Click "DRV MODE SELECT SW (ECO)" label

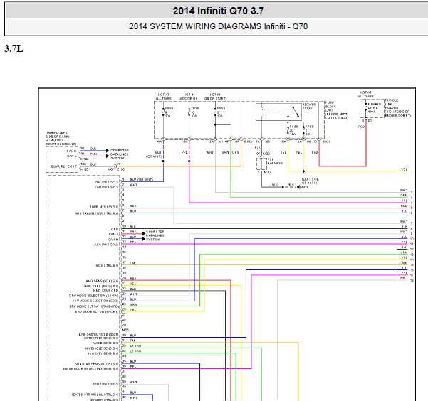(x=95, y=301)
